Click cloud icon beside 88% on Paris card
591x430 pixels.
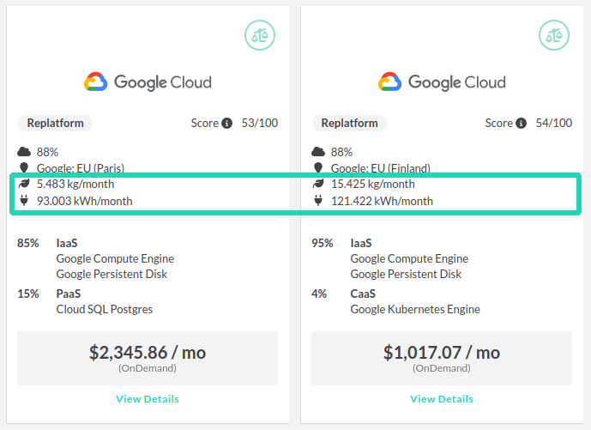point(24,152)
